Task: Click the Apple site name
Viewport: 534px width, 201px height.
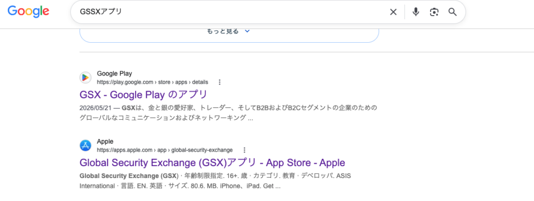Action: tap(105, 142)
